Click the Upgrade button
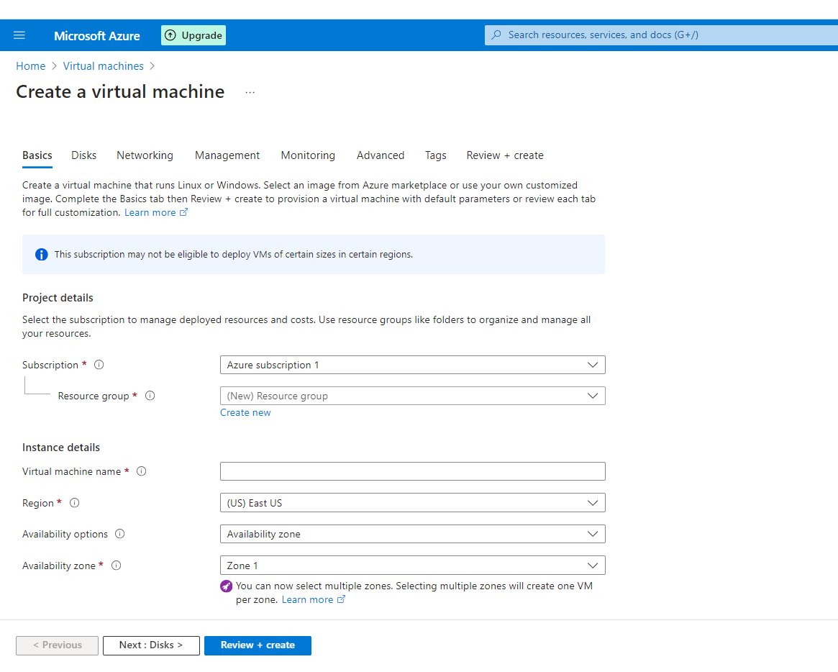 (193, 35)
